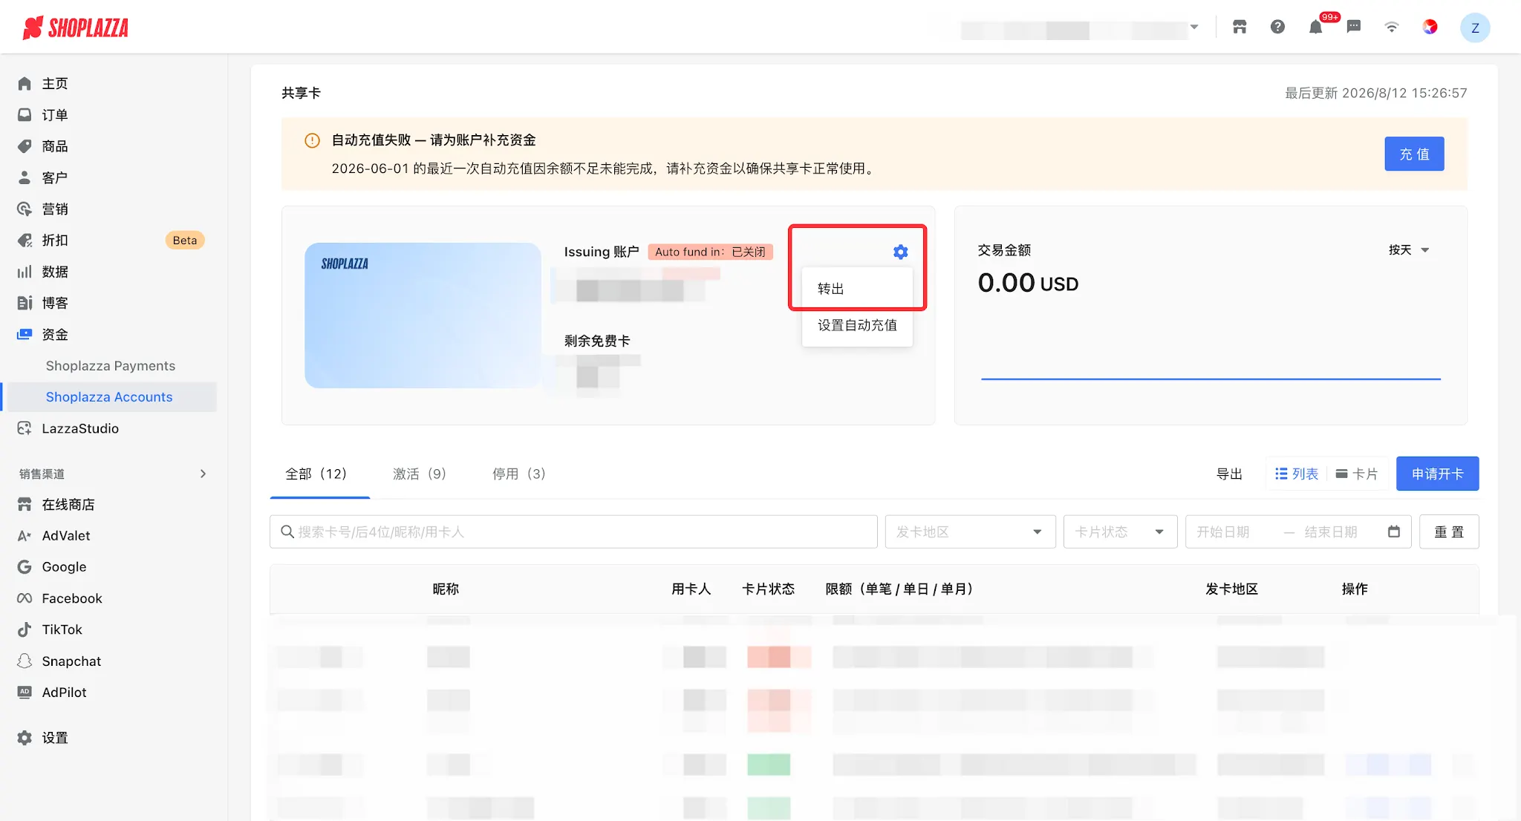Click the 昵称 column header

446,589
